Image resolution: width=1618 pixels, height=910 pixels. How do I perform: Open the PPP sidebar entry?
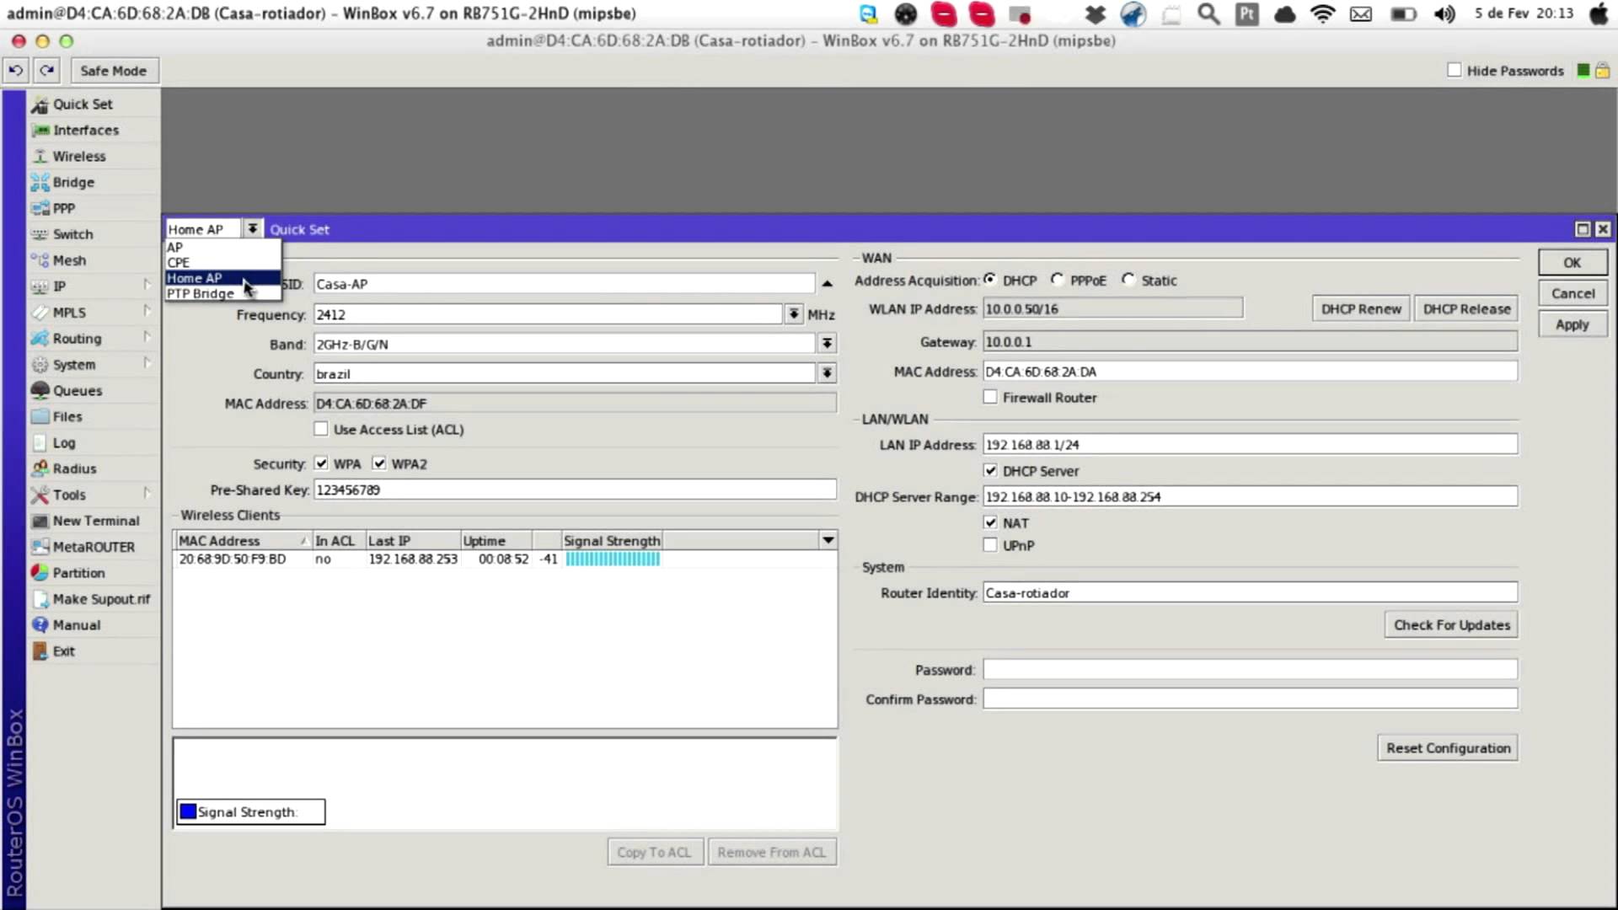click(x=63, y=208)
